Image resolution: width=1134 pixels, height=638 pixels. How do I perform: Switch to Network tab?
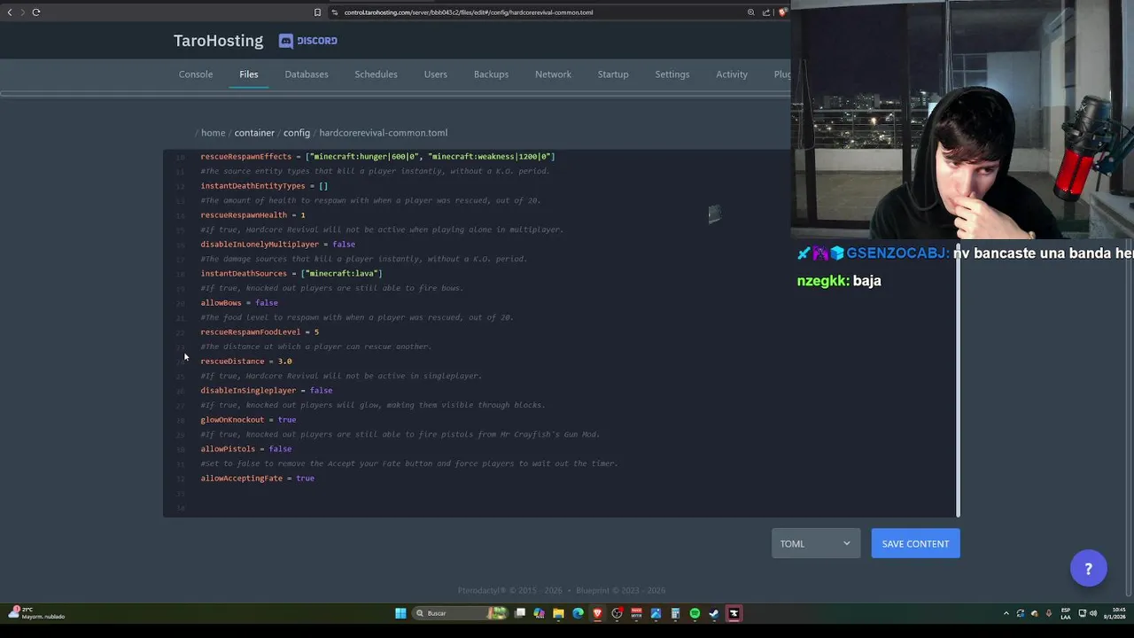coord(553,74)
